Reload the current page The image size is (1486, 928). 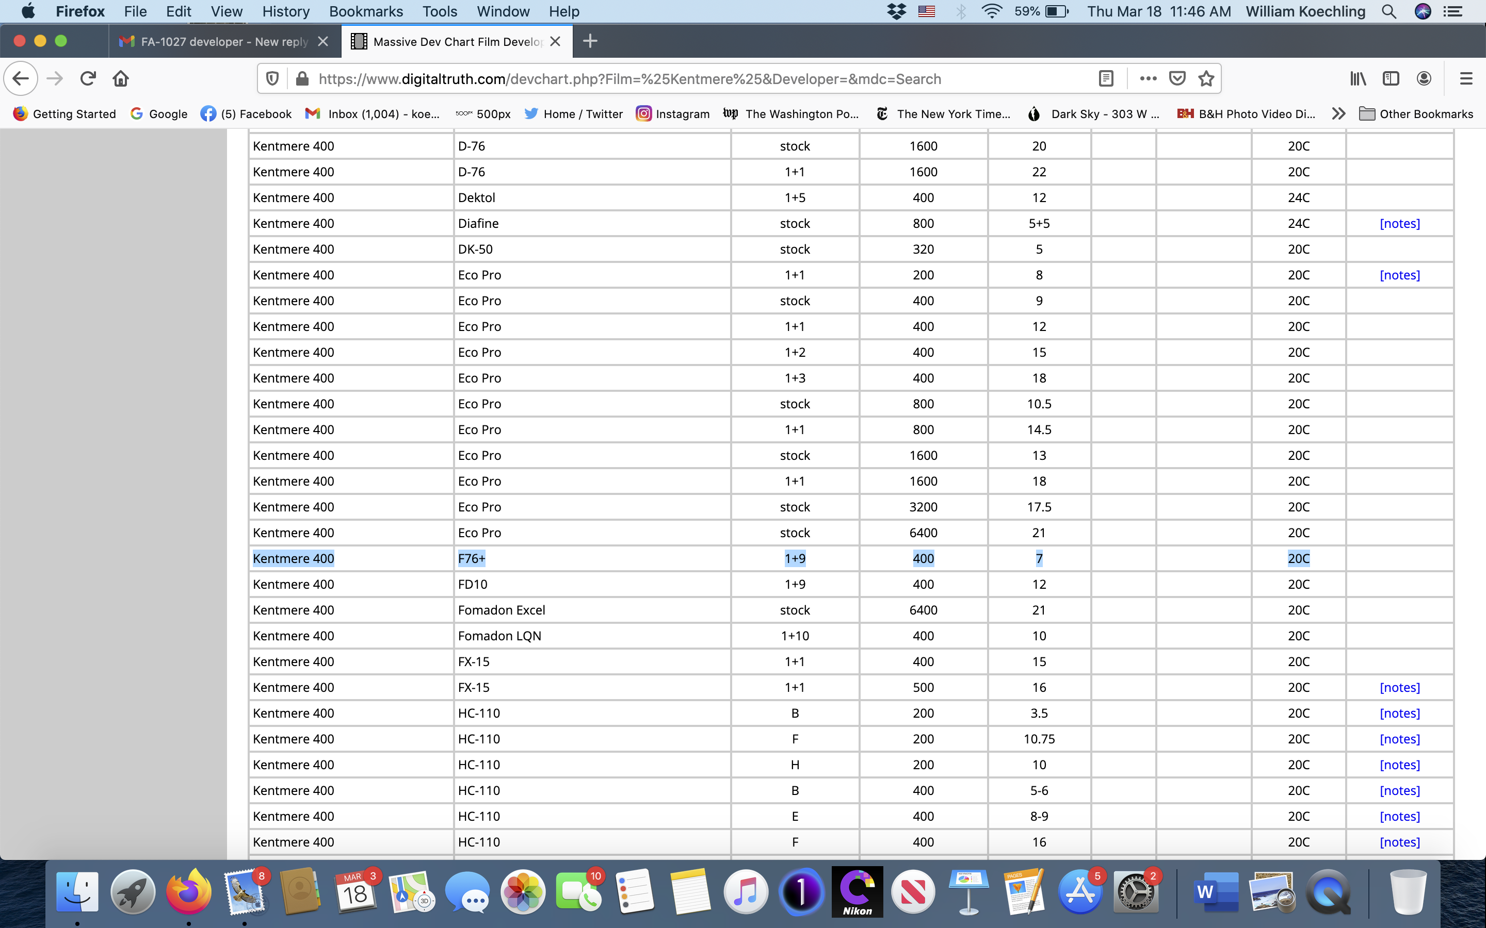point(88,78)
